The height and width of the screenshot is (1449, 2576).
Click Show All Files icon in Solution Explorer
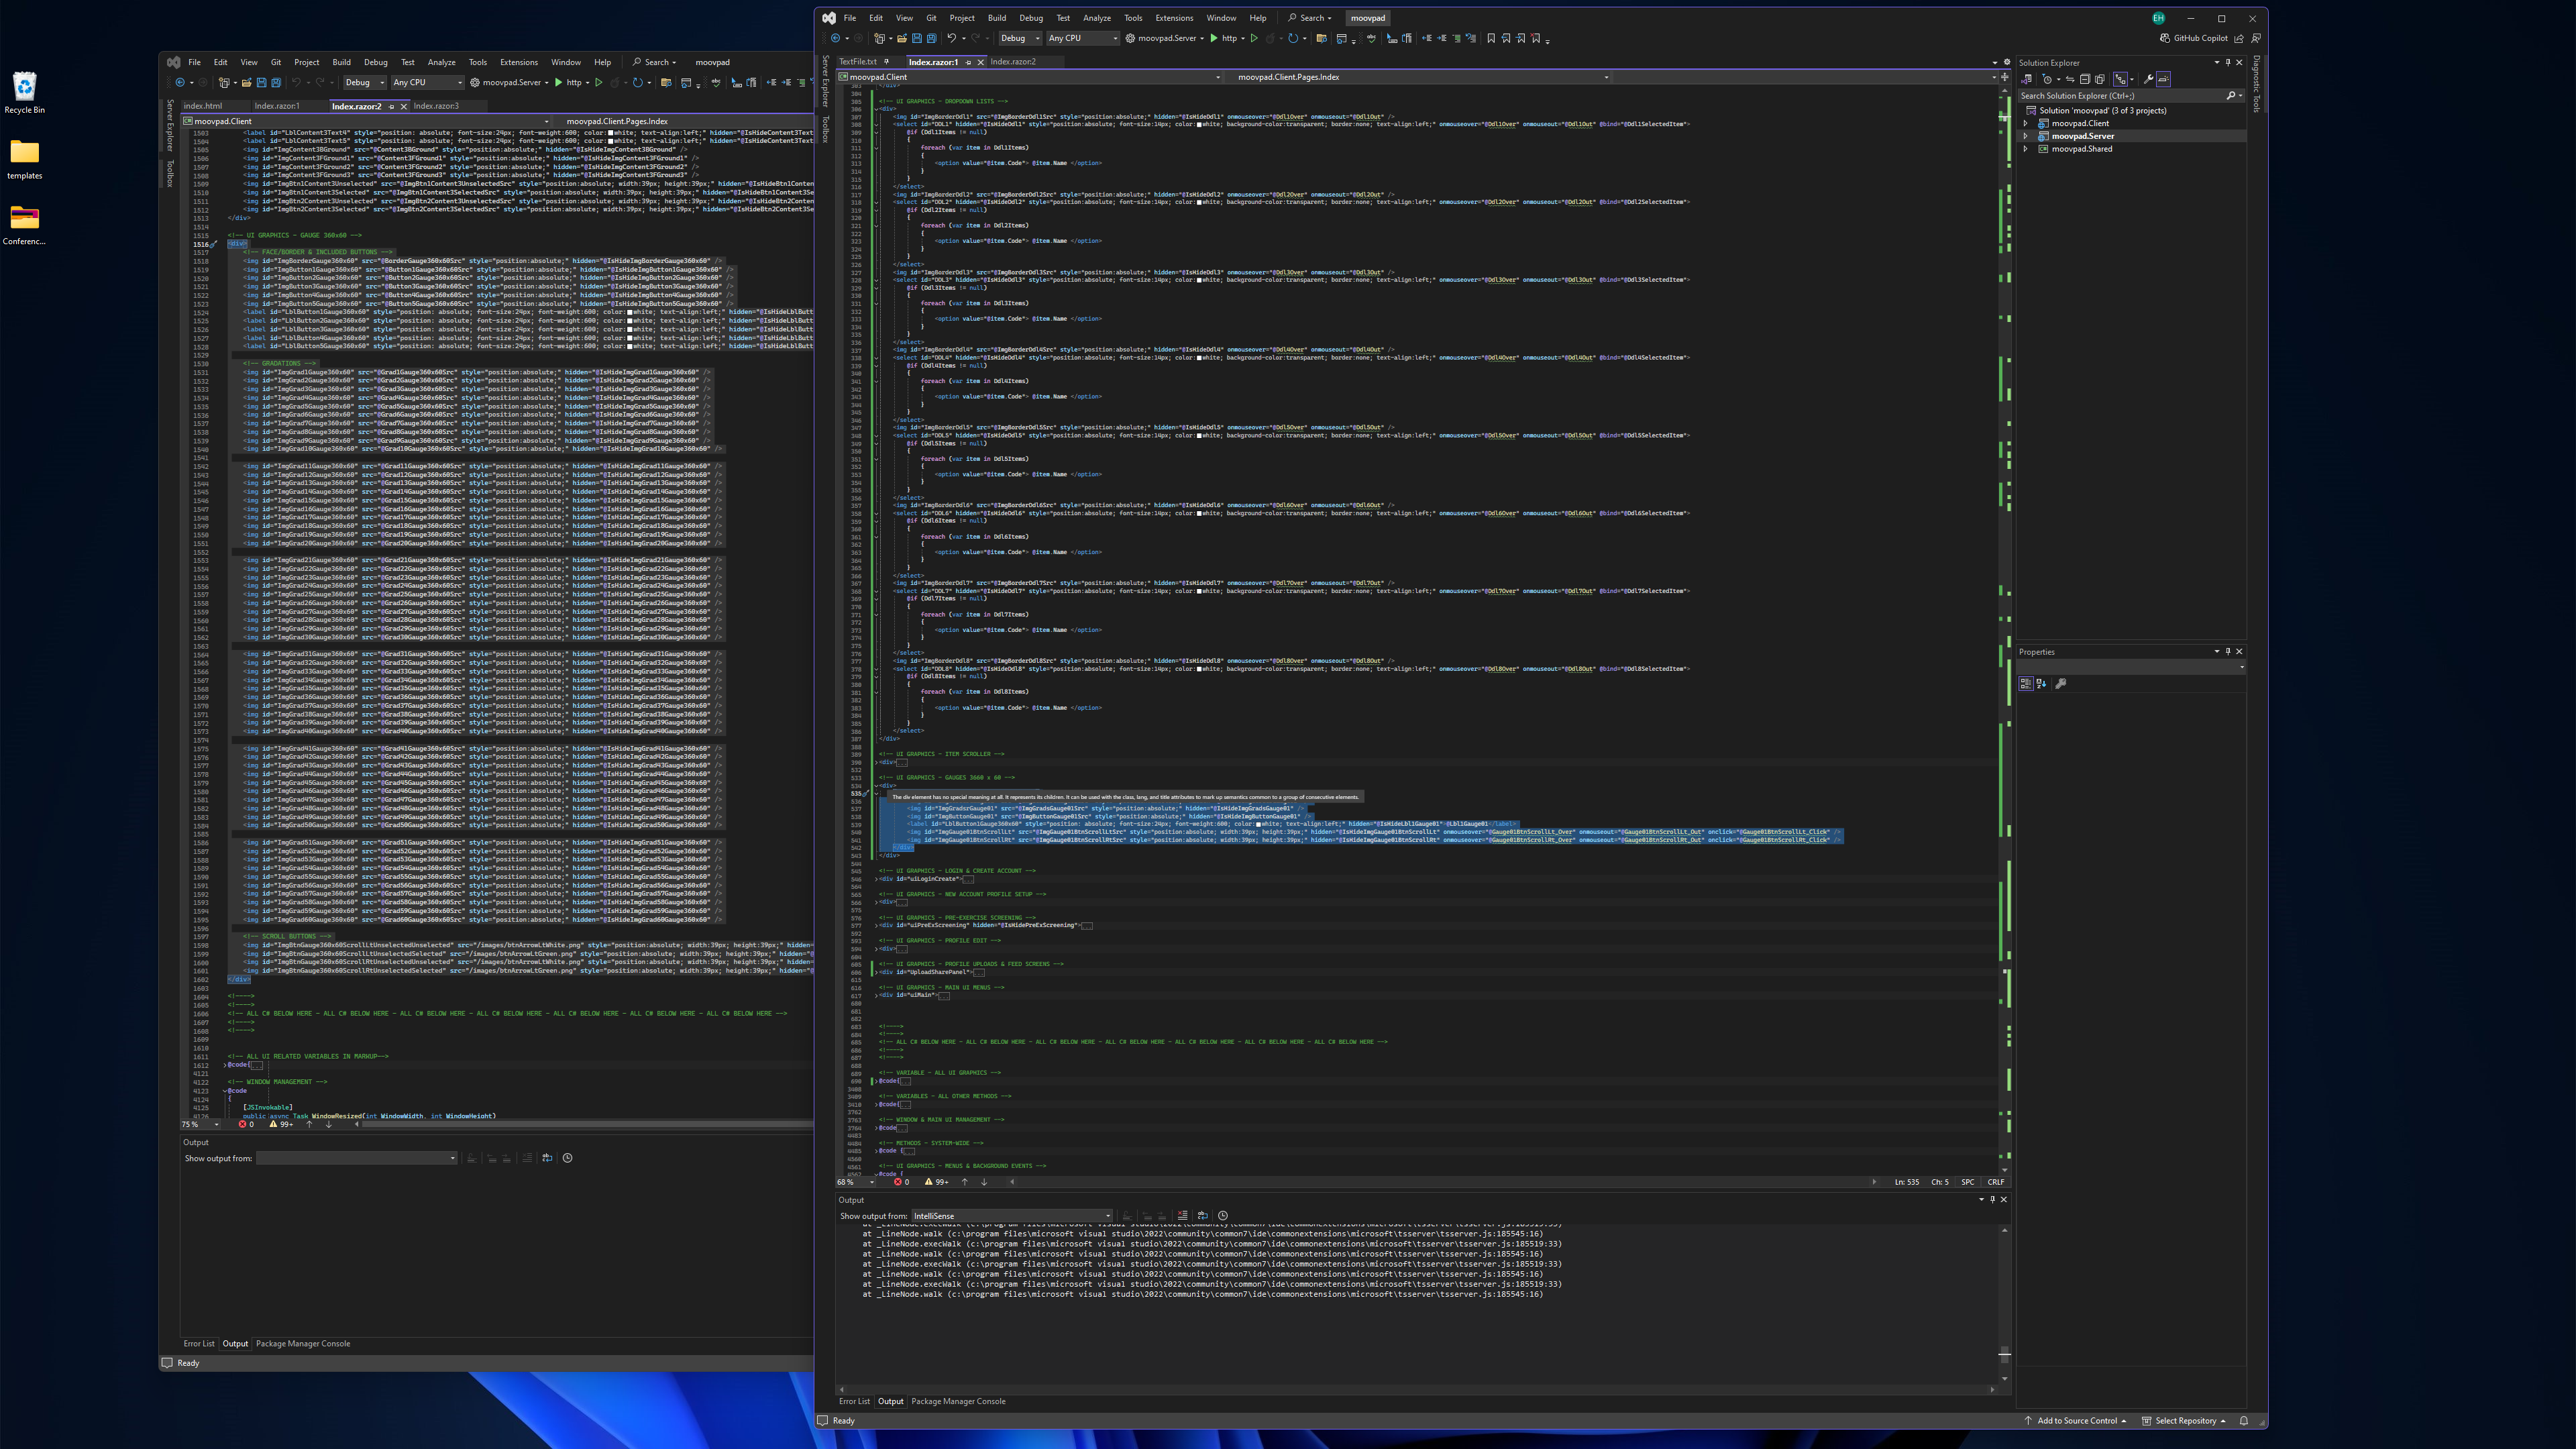point(2100,79)
